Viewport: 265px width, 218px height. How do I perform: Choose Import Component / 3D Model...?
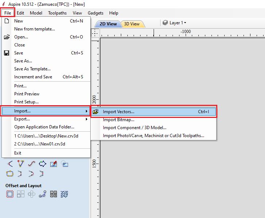coord(154,128)
